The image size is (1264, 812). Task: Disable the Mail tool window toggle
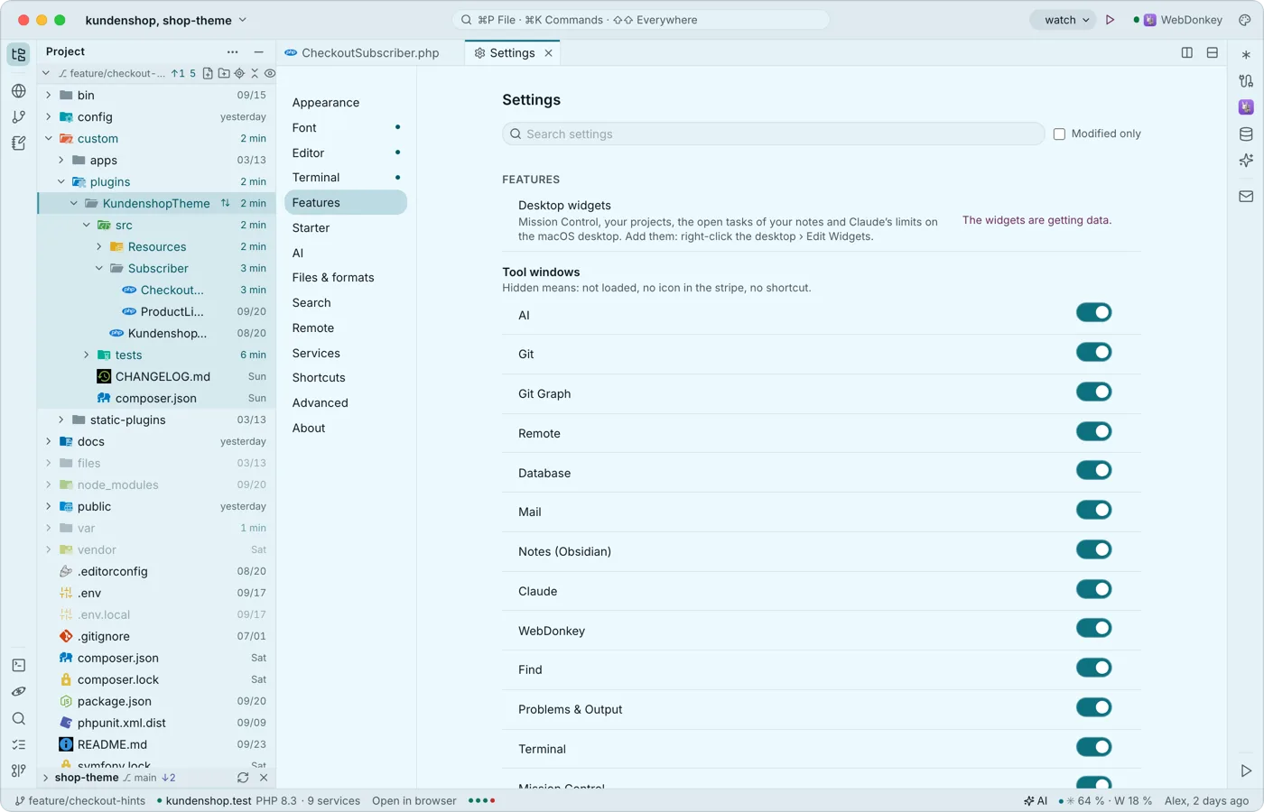click(1093, 510)
